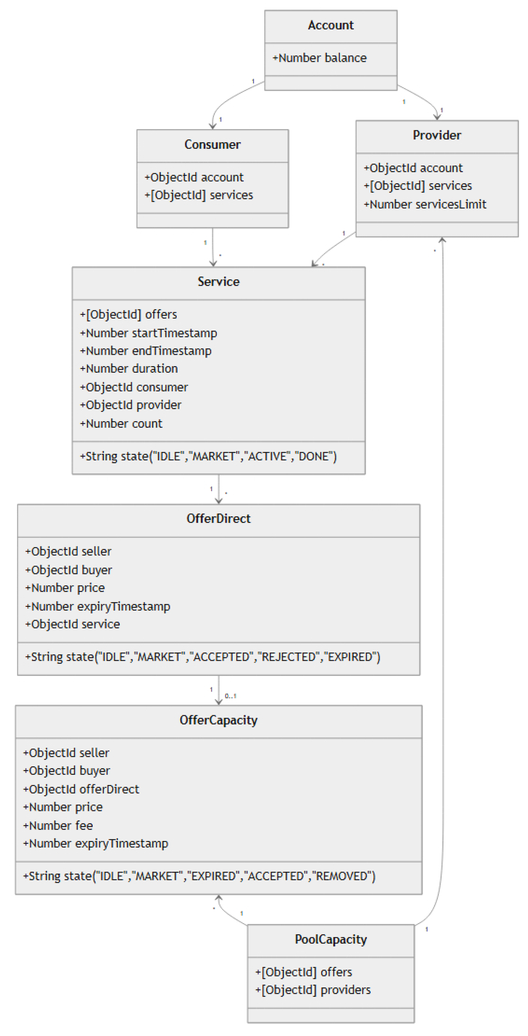The height and width of the screenshot is (1036, 528).
Task: Click OfferDirect state method containing REJECTED
Action: pos(202,657)
